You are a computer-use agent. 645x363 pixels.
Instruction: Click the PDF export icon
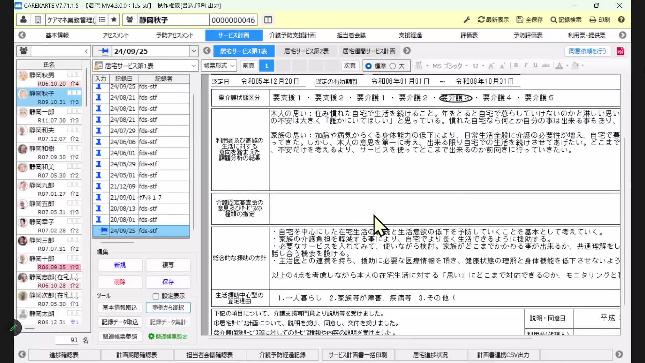[x=620, y=51]
